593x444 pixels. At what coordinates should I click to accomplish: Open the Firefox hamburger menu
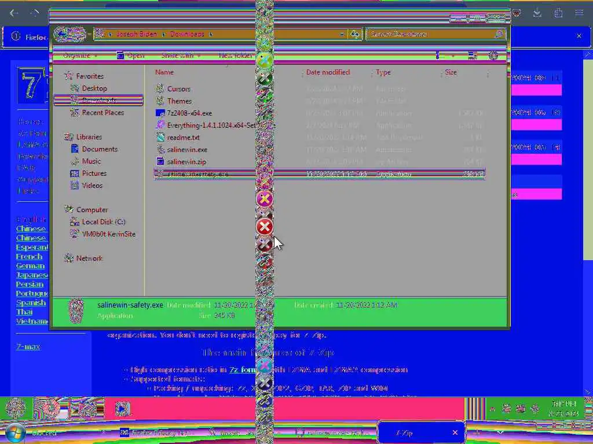click(579, 13)
